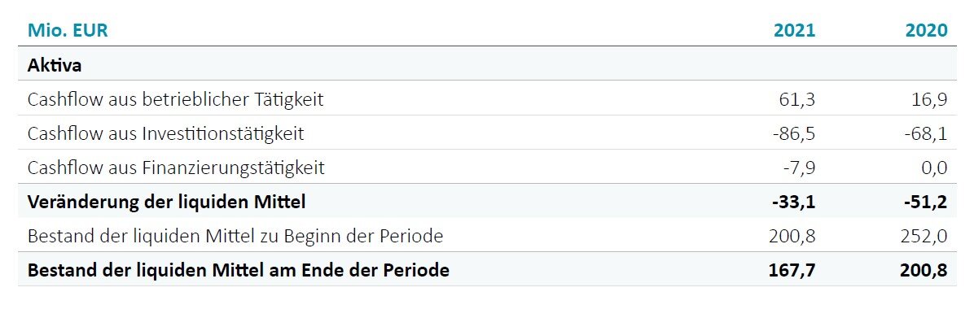Screen dimensions: 974x331
Task: Select Cashflow aus betrieblicher Tätigkeit row label
Action: click(x=176, y=99)
